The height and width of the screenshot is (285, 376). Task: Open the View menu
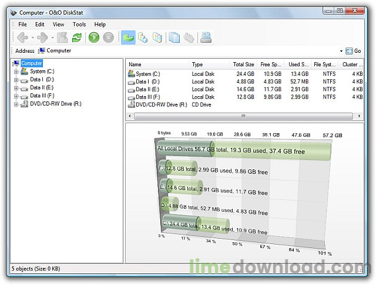pos(58,25)
